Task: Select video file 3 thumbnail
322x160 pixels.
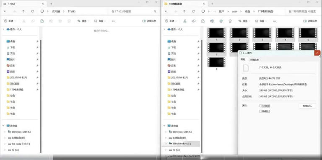Action: click(262, 33)
